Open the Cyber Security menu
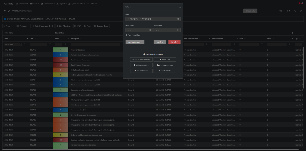 click(x=76, y=4)
